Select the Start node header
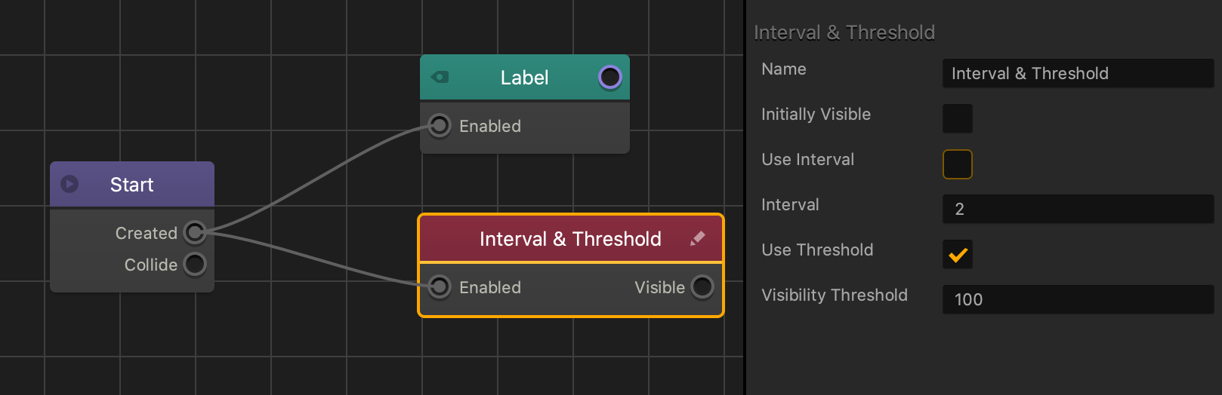The height and width of the screenshot is (395, 1222). tap(132, 184)
